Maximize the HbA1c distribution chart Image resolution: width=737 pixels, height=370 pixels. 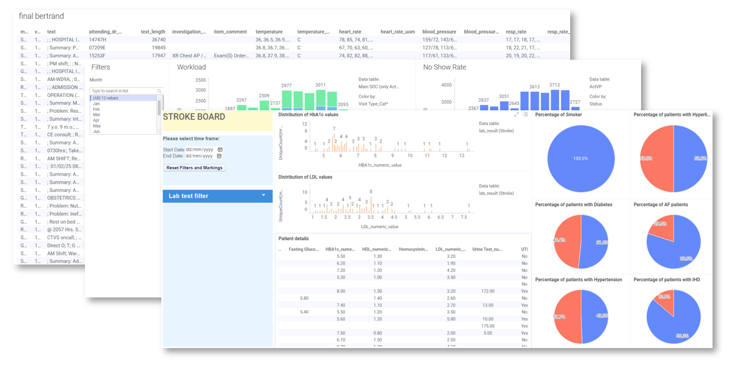coord(516,115)
